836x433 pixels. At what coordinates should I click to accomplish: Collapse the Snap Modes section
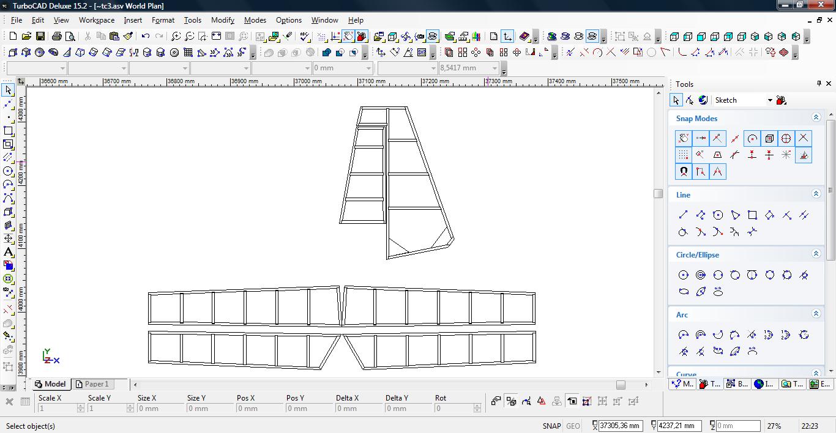click(x=816, y=117)
